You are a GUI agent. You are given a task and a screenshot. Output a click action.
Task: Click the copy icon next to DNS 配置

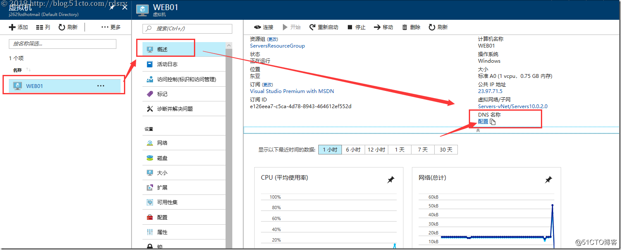[493, 122]
